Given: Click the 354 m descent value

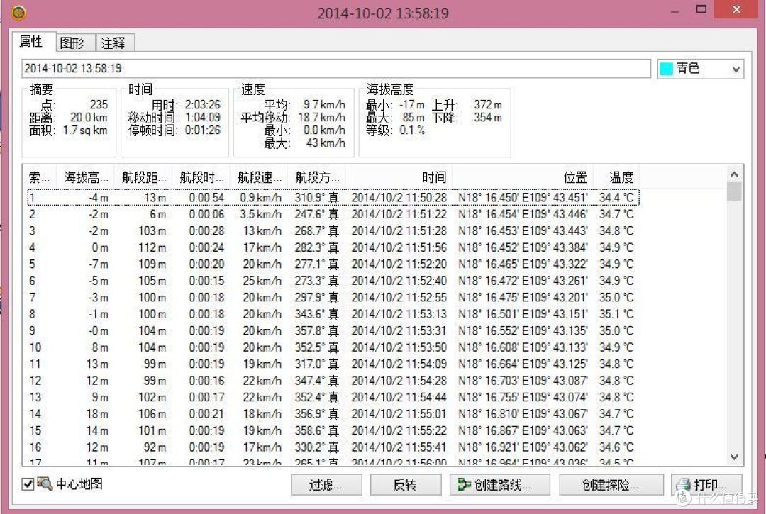Looking at the screenshot, I should coord(487,117).
